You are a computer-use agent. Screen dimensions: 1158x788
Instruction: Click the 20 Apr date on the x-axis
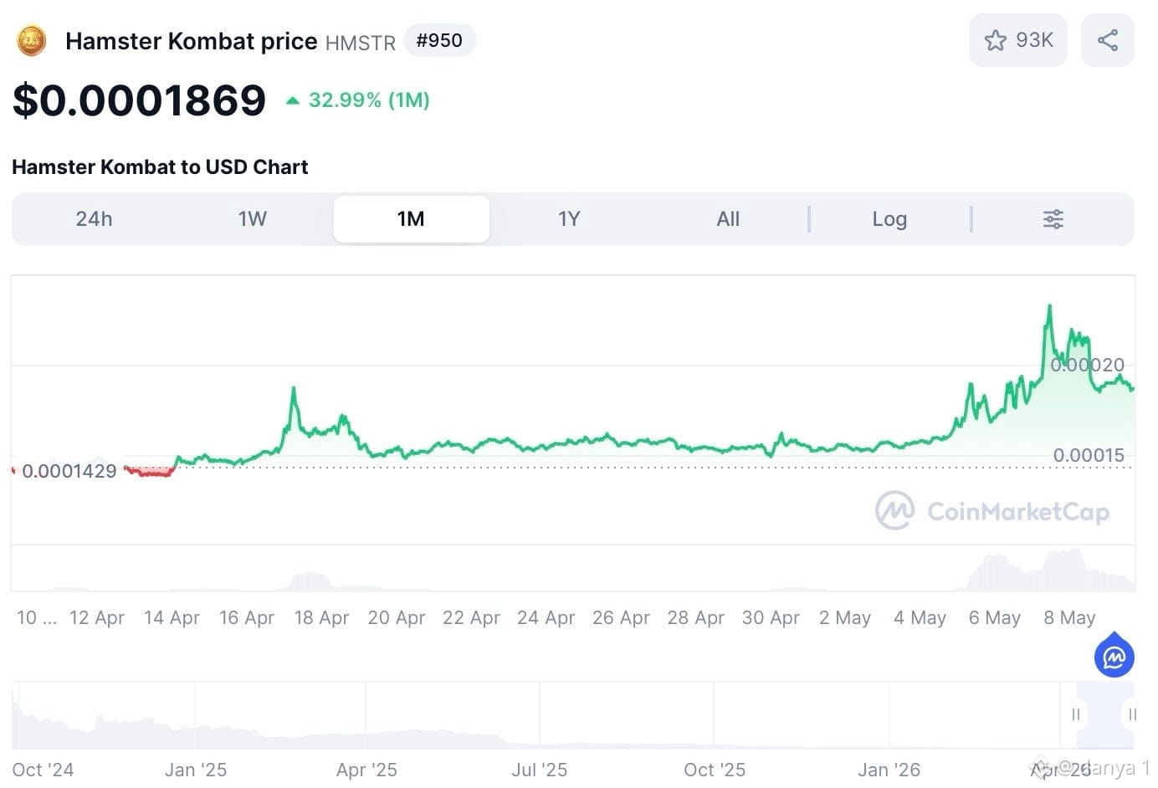(396, 618)
